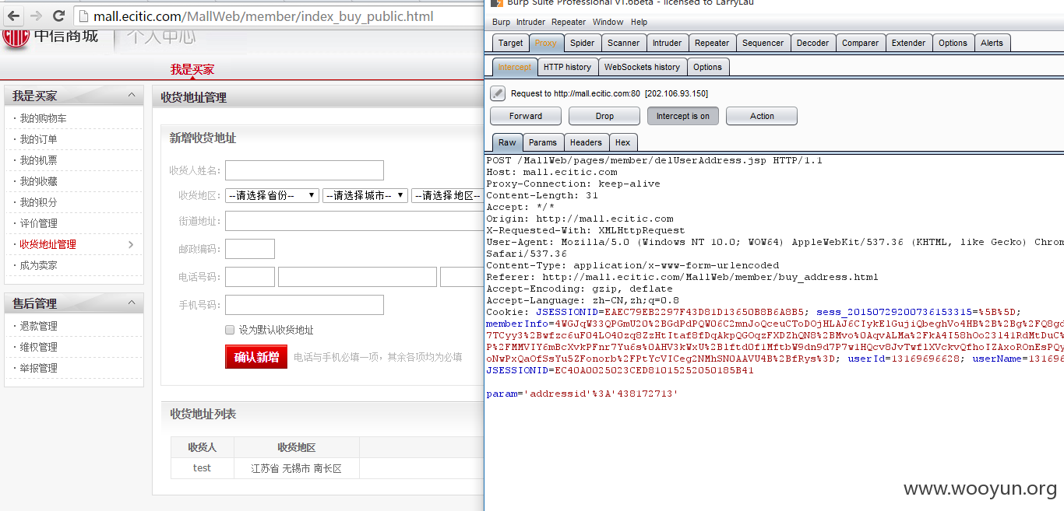Open the 举报管理 sidebar link

click(x=38, y=368)
